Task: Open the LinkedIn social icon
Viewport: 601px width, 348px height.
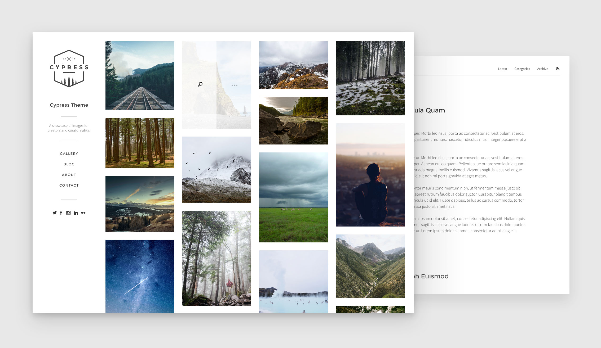Action: coord(76,213)
